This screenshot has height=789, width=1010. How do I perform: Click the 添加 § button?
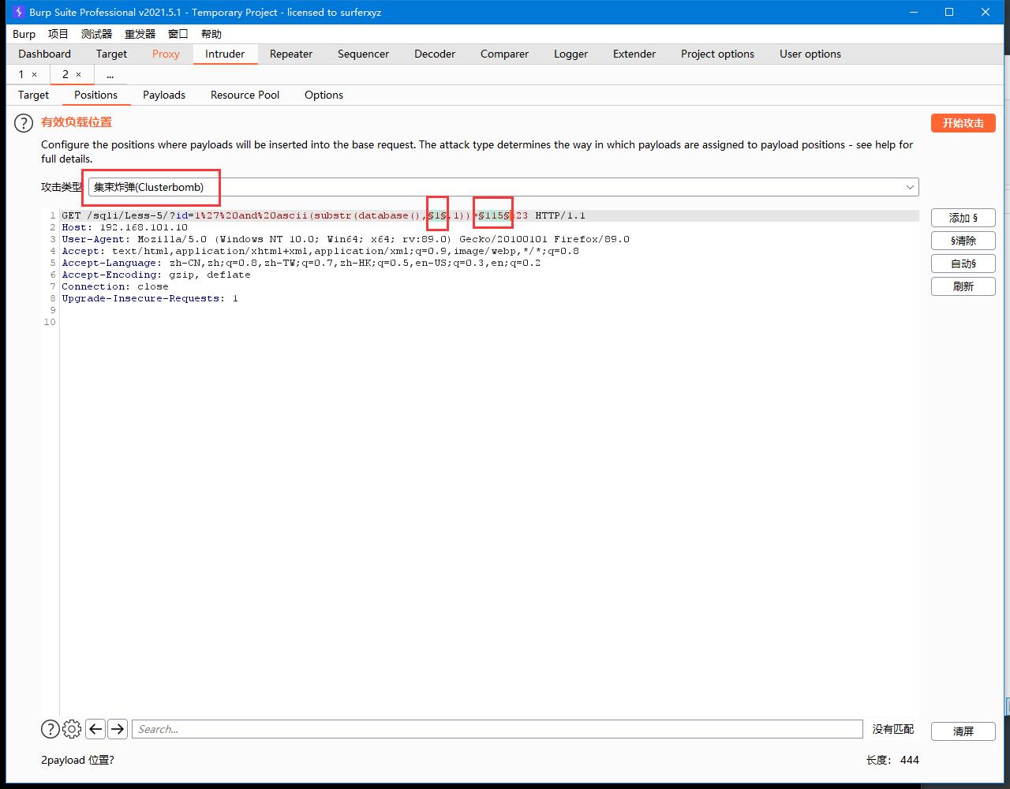963,218
